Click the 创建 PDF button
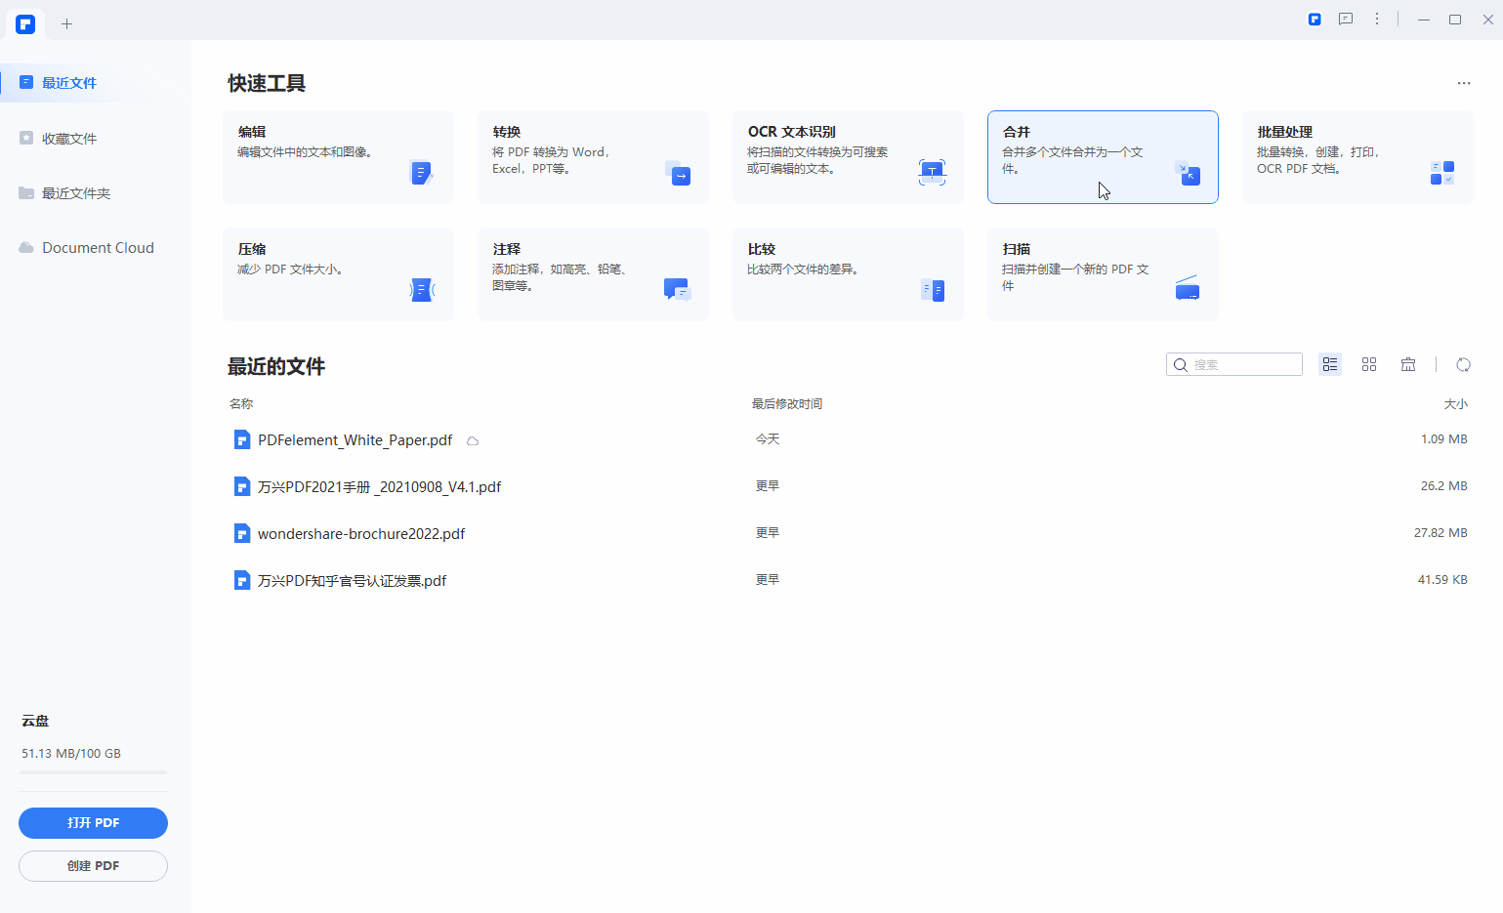This screenshot has height=913, width=1503. click(x=93, y=865)
